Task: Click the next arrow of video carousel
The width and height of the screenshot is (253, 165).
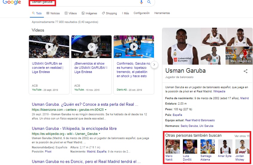Action: click(x=154, y=65)
